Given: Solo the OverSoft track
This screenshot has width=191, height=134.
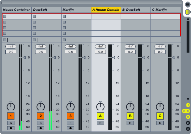Looking at the screenshot, I should tap(41, 123).
